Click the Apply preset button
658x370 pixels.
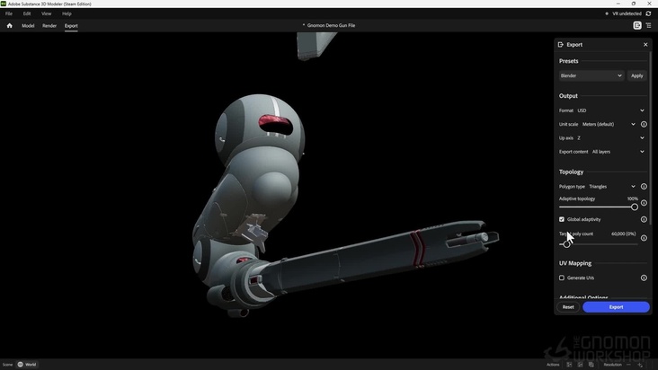click(636, 75)
